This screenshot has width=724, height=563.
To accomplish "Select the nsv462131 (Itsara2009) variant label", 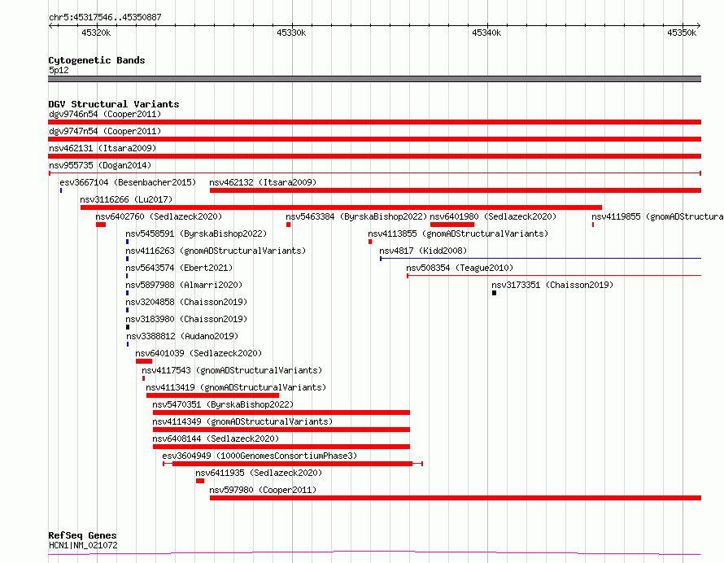I will pos(102,148).
